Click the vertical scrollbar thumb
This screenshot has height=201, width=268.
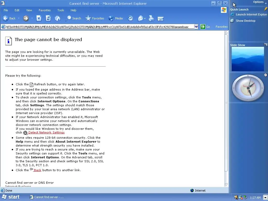click(226, 103)
